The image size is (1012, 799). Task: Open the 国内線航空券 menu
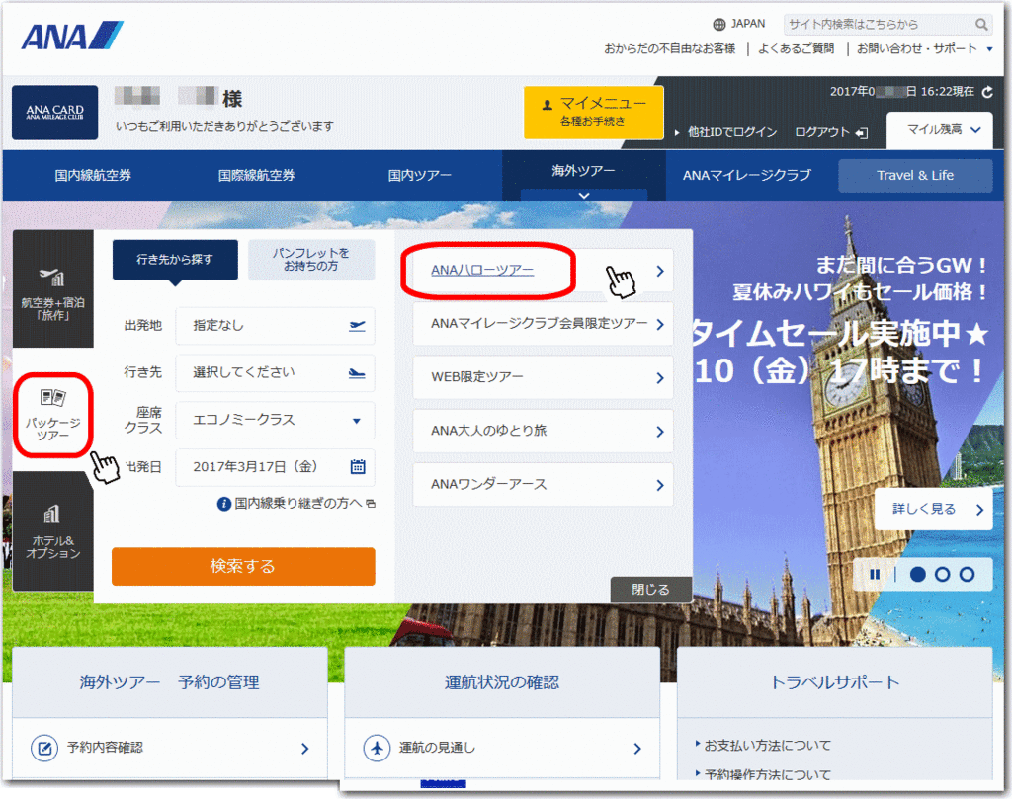93,176
